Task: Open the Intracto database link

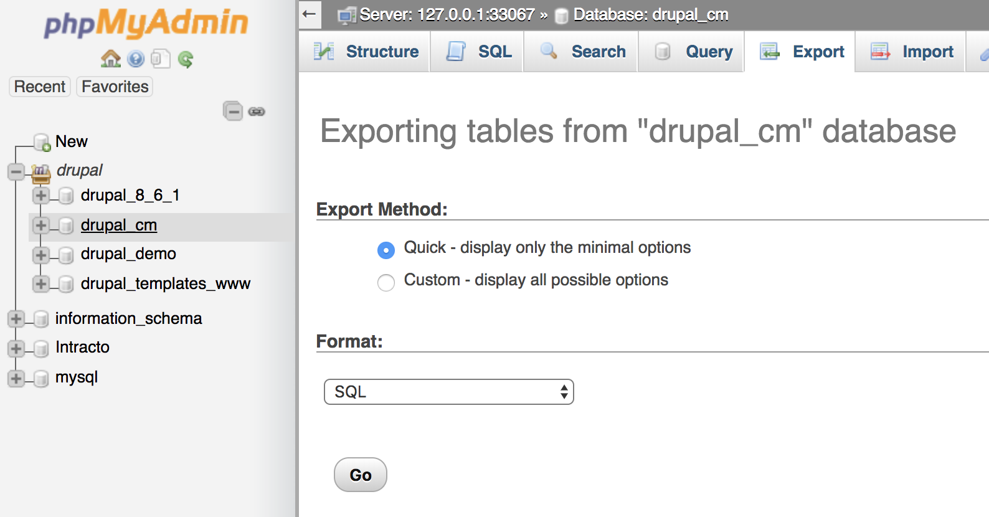Action: pyautogui.click(x=82, y=347)
